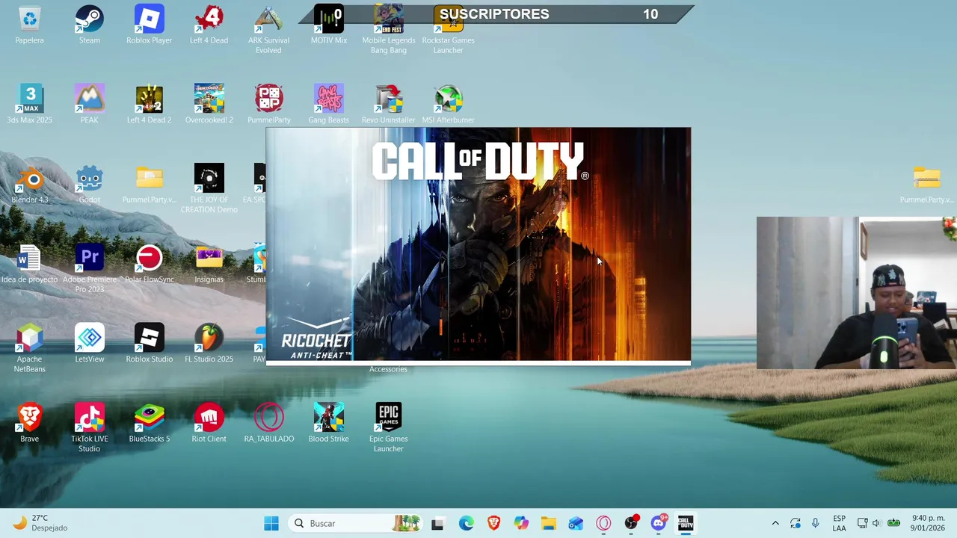The image size is (957, 538).
Task: Launch the Steam desktop shortcut
Action: click(89, 25)
